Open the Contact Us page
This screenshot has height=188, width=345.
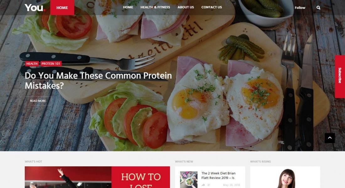click(x=211, y=7)
